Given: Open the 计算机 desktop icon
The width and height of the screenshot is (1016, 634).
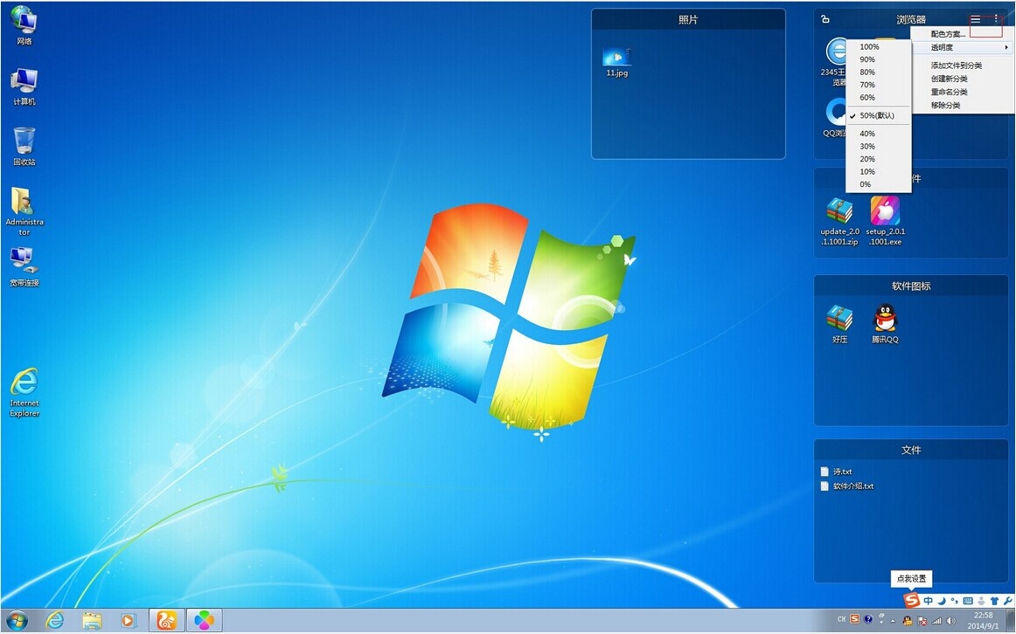Looking at the screenshot, I should 24,86.
